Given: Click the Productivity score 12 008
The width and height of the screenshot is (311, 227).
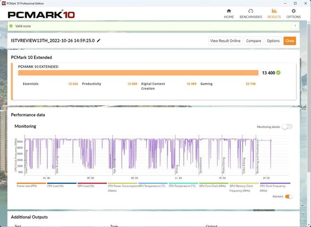Looking at the screenshot, I should pos(132,84).
